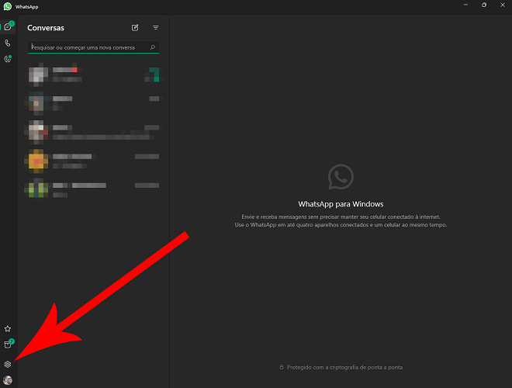Open the Status updates tab
This screenshot has width=512, height=388.
tap(8, 59)
